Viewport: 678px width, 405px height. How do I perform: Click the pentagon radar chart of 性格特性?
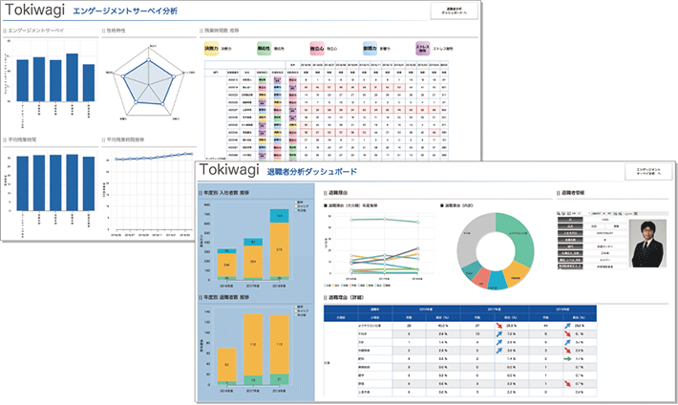click(149, 87)
